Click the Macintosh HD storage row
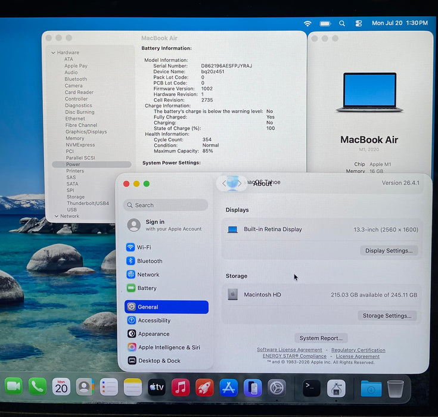 322,295
